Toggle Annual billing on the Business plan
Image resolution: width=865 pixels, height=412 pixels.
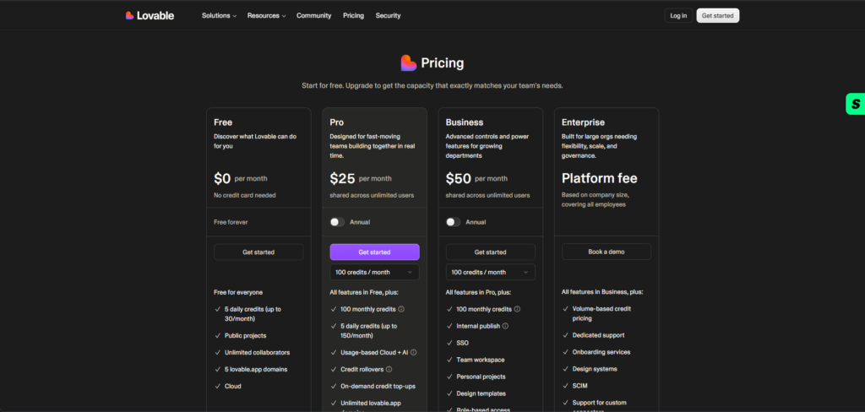[453, 222]
